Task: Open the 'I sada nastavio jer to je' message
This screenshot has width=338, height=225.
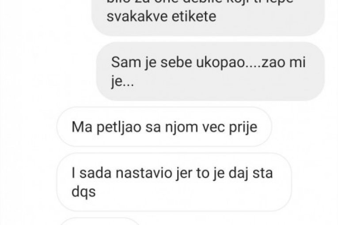Action: [x=174, y=182]
